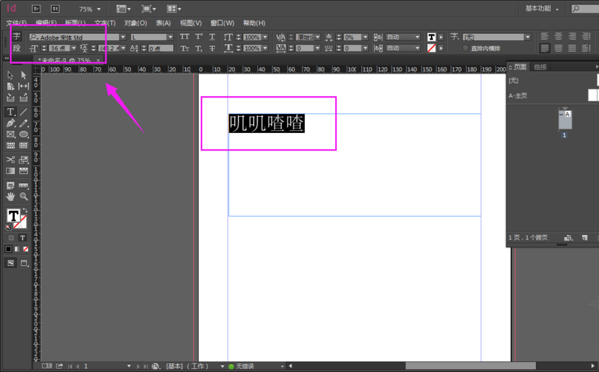The image size is (599, 372).
Task: Switch to the 链接 panel tab
Action: [540, 67]
